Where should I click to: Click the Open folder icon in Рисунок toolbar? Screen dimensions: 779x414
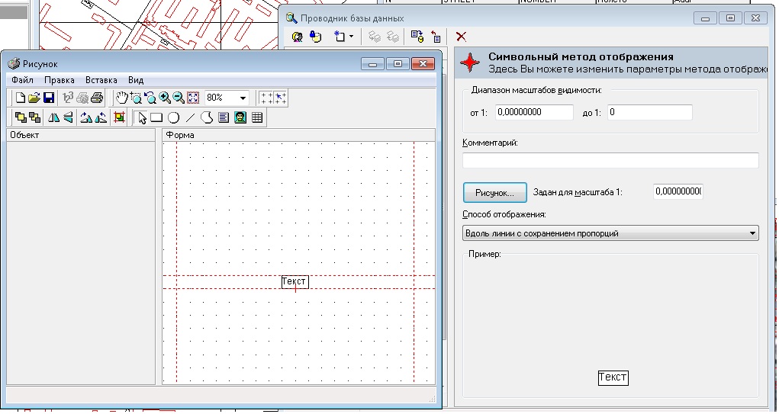(34, 98)
